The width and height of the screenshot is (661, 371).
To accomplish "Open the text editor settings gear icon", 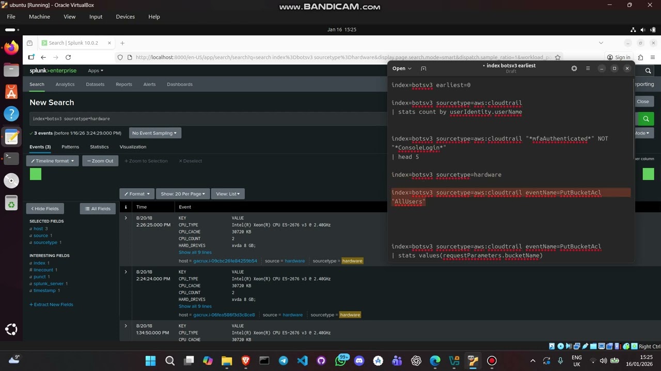I will click(574, 68).
